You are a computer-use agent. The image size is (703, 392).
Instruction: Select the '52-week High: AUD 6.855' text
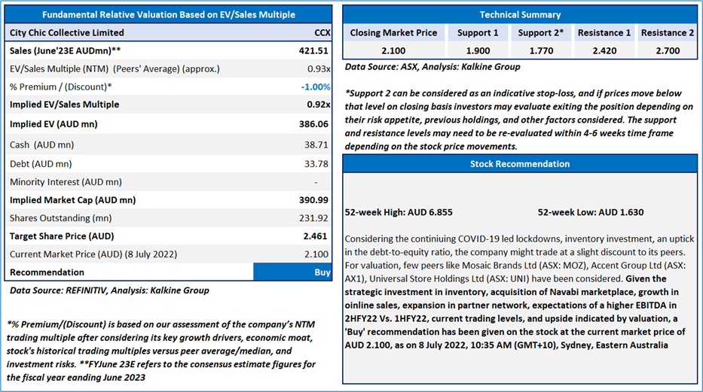click(x=399, y=212)
